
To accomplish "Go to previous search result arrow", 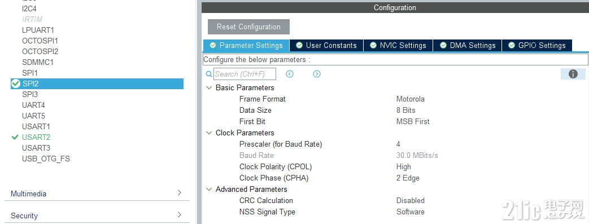I will pos(289,74).
